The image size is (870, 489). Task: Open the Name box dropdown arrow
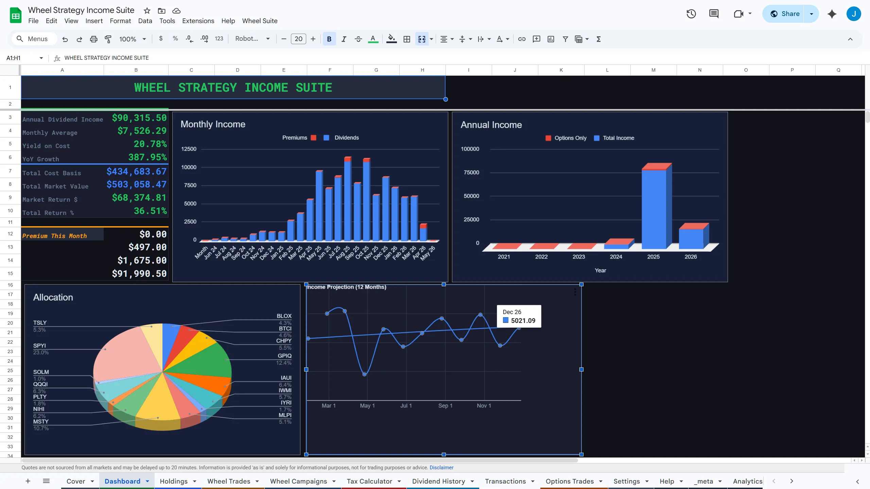click(x=41, y=58)
